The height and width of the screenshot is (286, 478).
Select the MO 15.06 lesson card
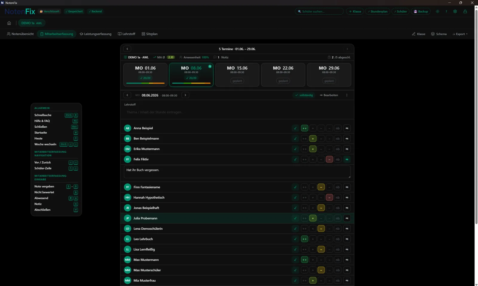click(x=237, y=75)
